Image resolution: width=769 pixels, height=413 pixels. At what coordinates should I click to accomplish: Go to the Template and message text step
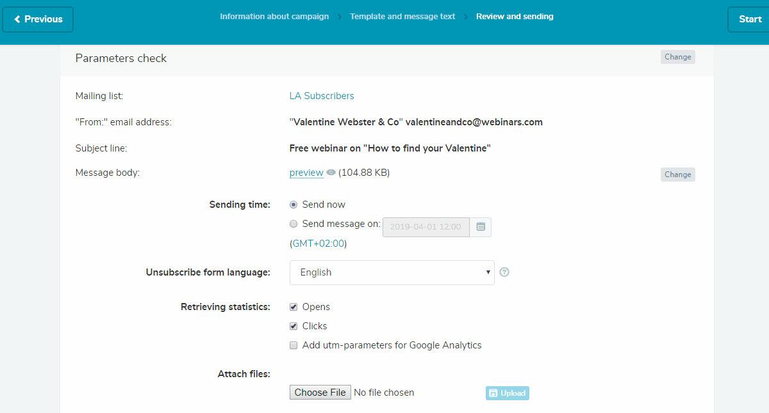(x=402, y=16)
